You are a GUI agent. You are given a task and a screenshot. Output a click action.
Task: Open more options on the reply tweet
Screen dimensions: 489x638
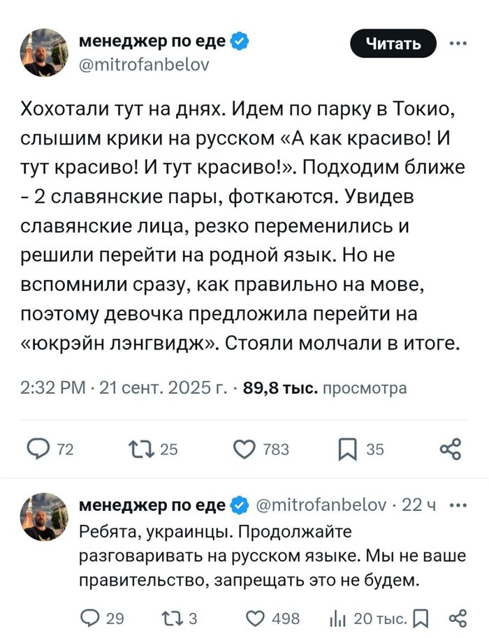(457, 505)
